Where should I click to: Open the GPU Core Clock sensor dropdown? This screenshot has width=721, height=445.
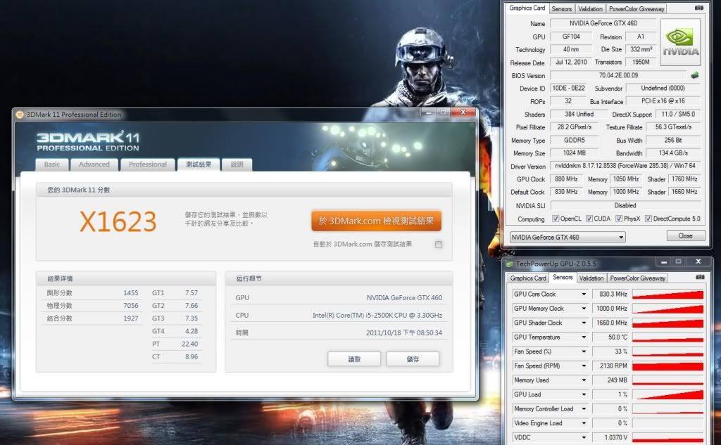(x=584, y=294)
